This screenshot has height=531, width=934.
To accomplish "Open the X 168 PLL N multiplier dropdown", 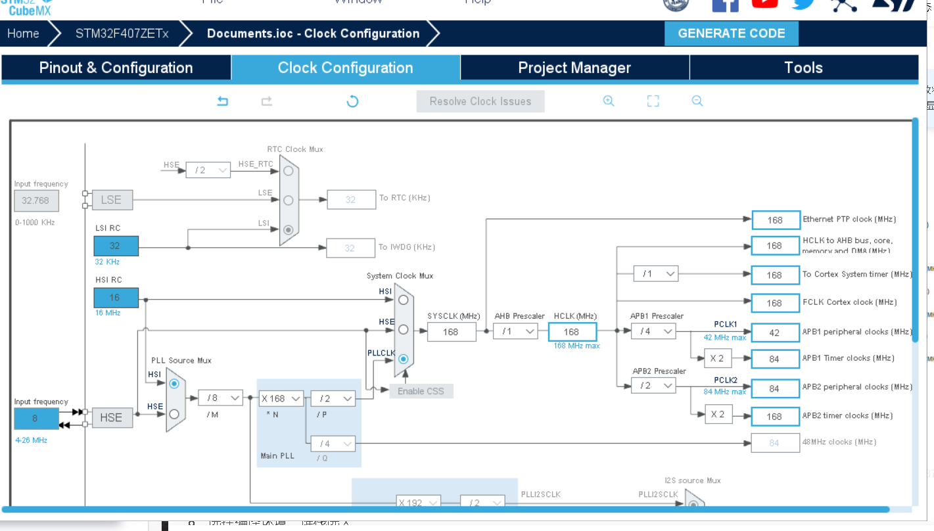I will (x=281, y=398).
